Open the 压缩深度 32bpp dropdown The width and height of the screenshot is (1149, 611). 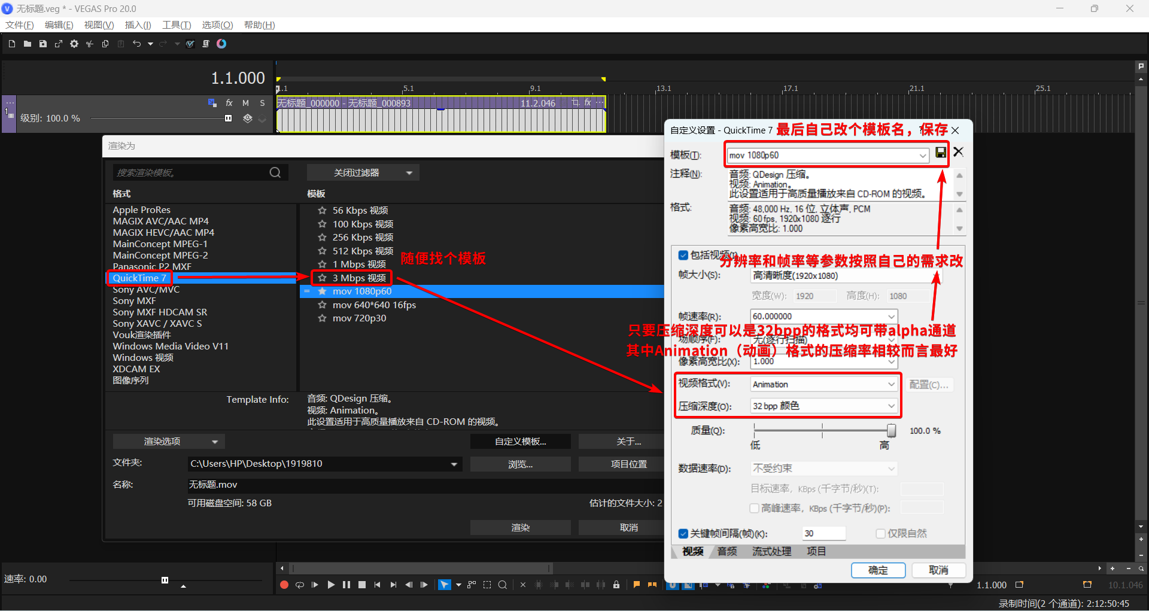coord(891,406)
